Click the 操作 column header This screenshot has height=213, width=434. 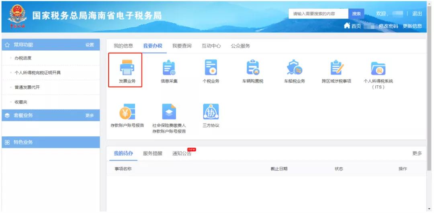(x=403, y=168)
